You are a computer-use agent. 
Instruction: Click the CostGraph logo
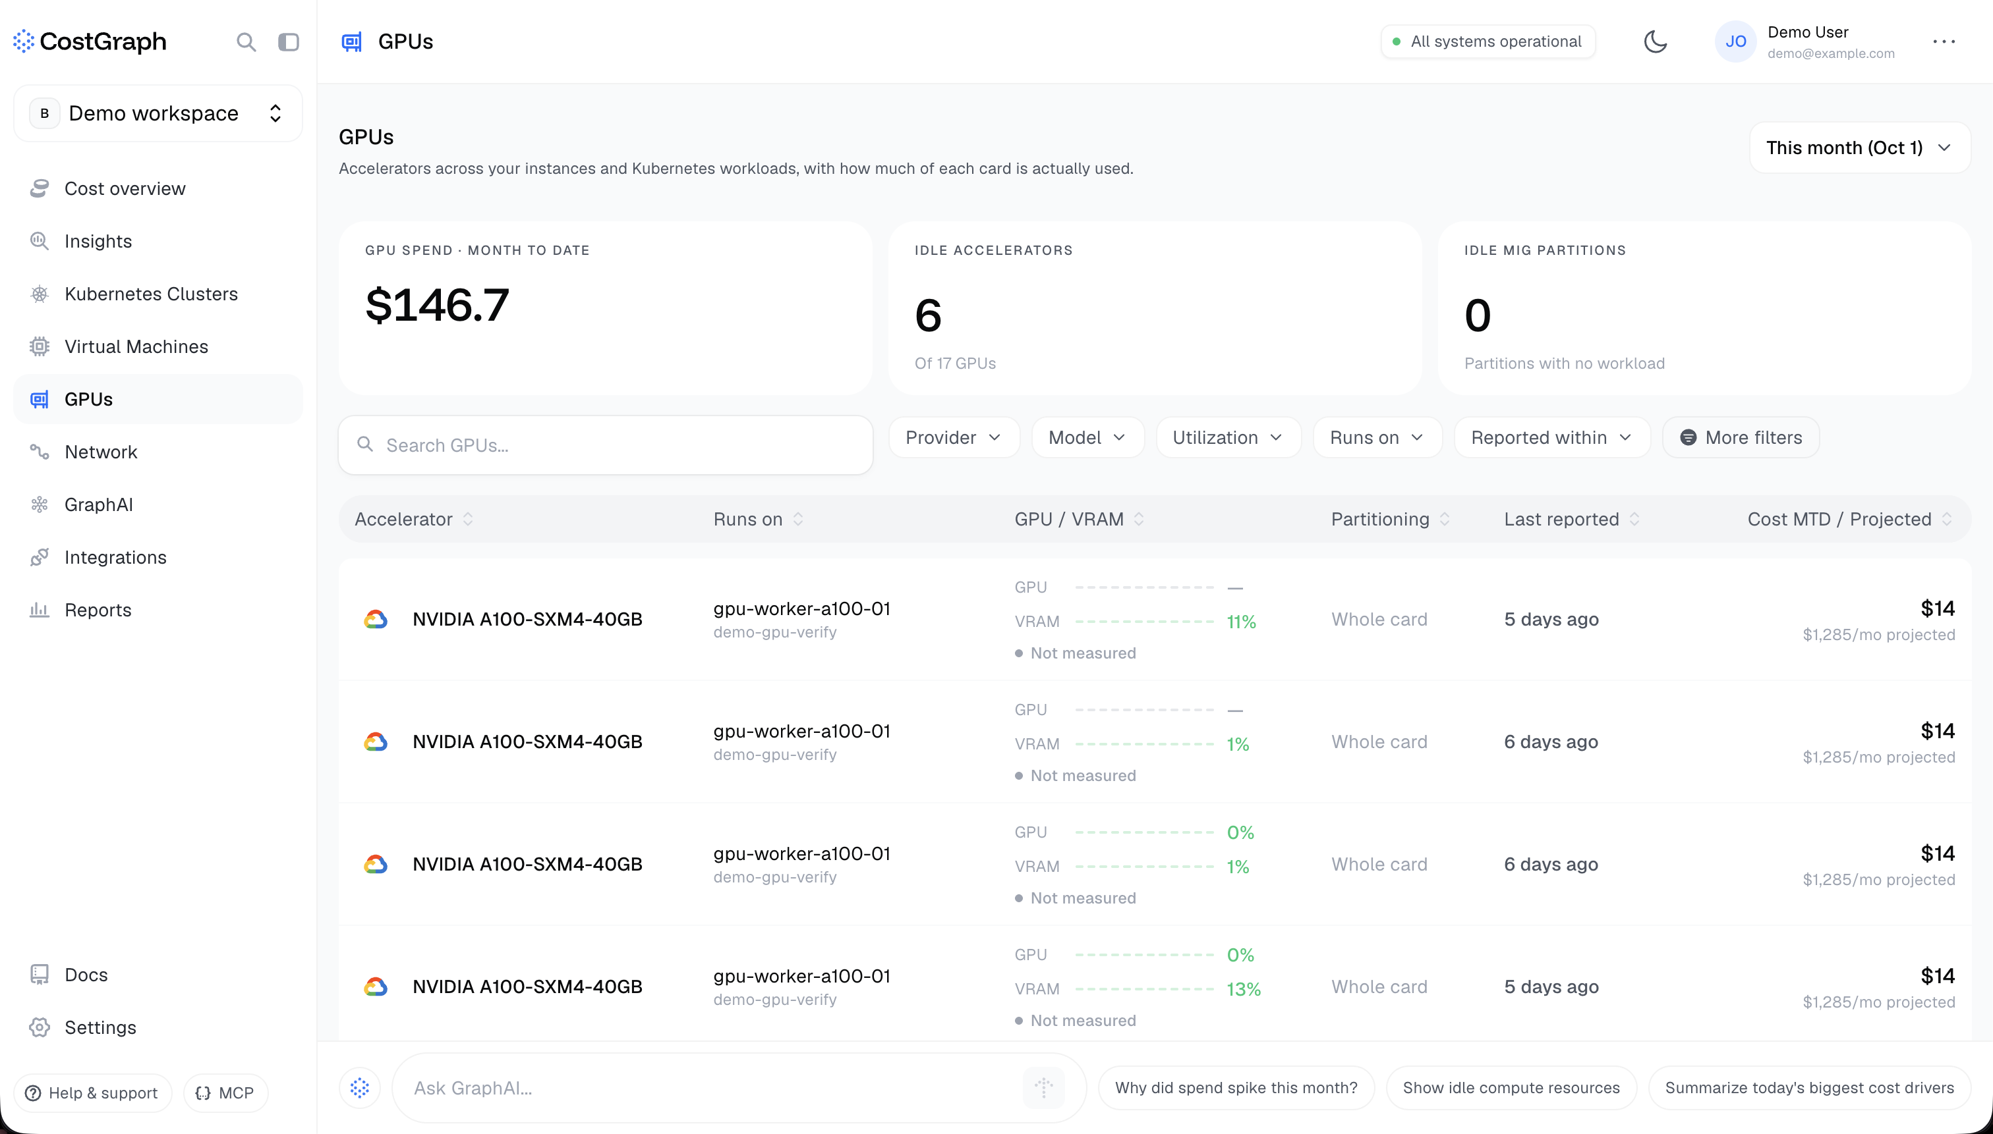[90, 42]
